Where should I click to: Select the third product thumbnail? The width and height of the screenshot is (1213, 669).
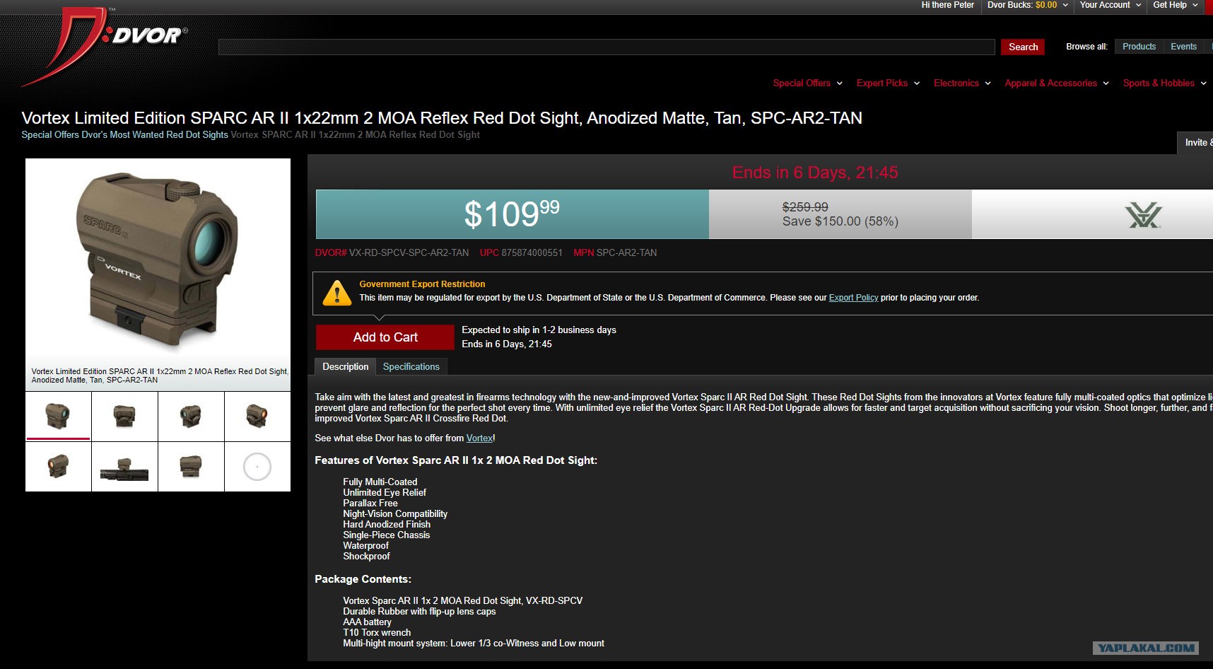tap(191, 416)
